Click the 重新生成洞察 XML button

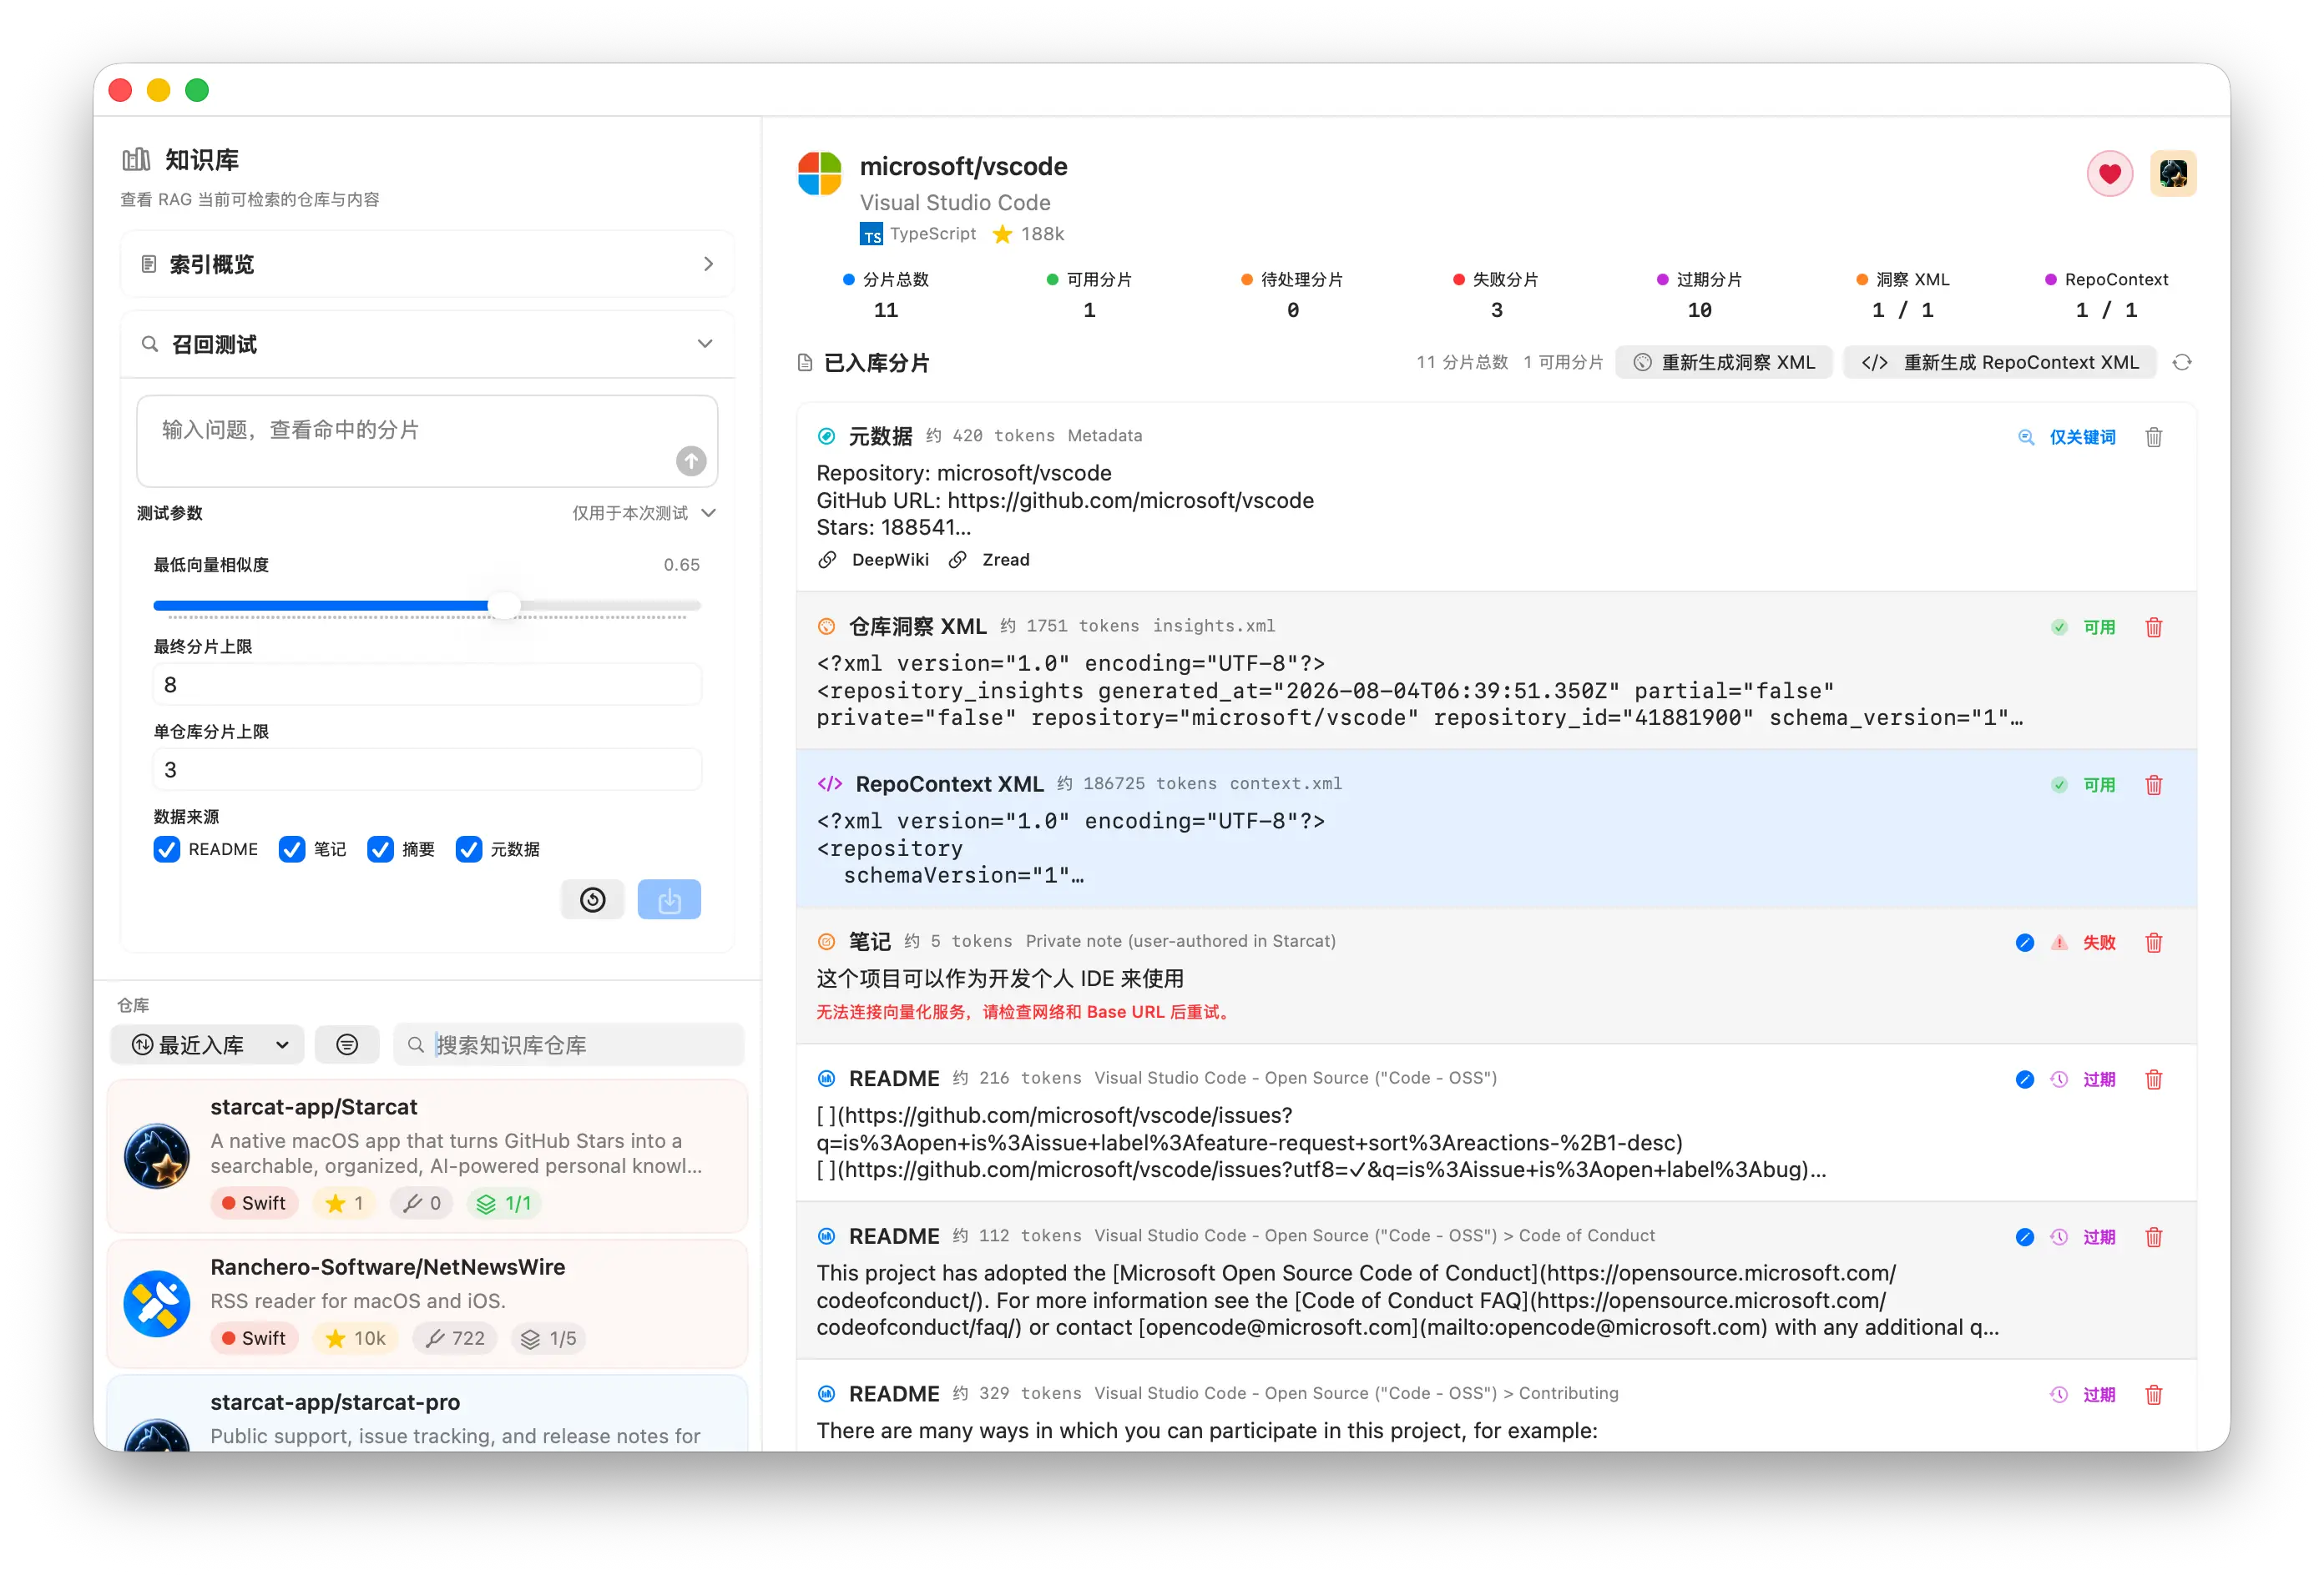(1724, 363)
